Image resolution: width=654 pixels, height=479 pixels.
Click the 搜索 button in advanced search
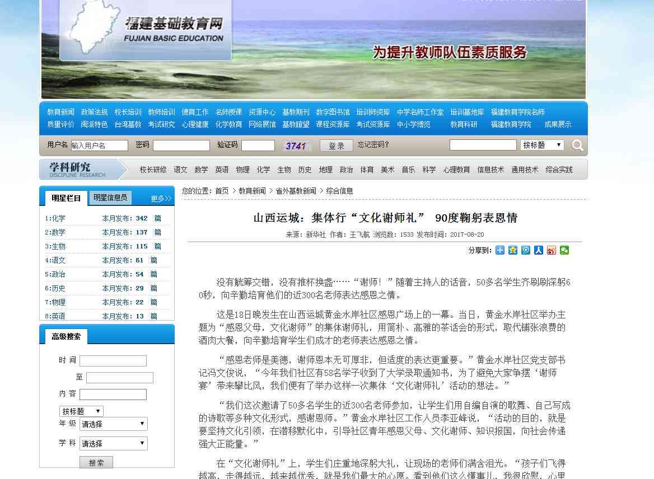tap(96, 463)
